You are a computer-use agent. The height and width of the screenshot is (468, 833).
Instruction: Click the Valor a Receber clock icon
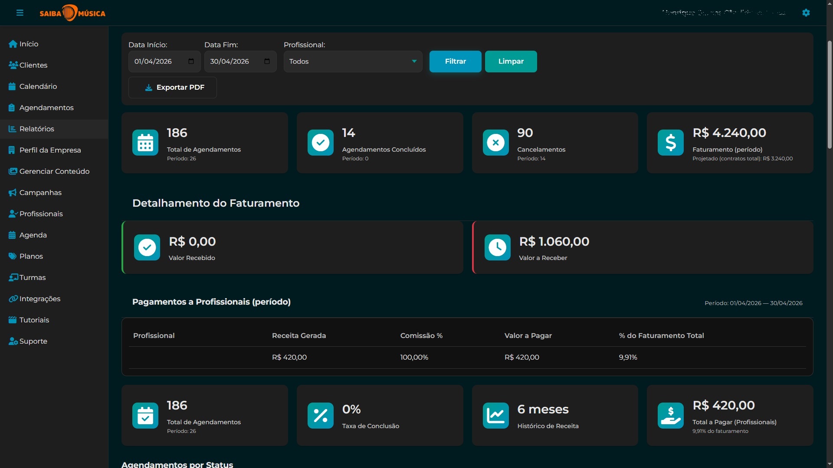click(x=498, y=247)
